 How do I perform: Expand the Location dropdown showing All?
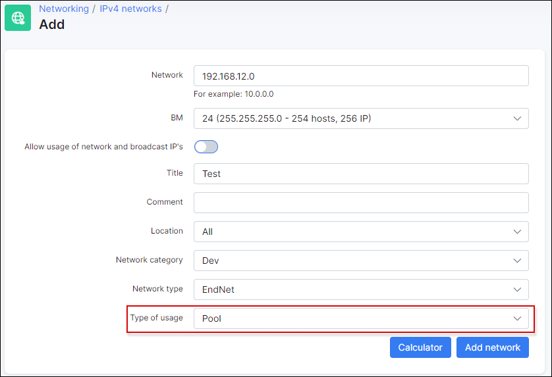pos(360,232)
